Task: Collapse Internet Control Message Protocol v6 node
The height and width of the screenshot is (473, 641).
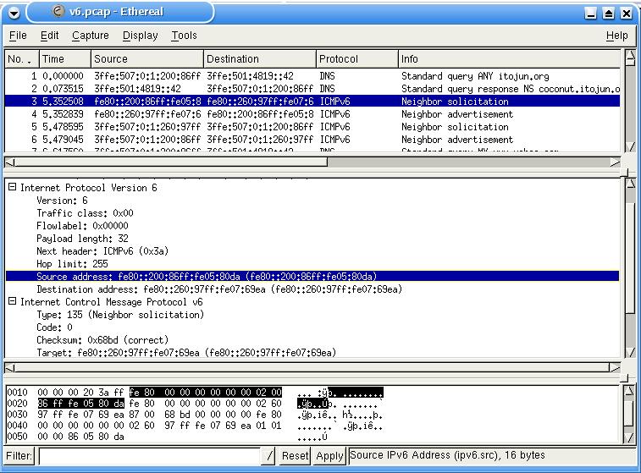Action: [x=12, y=302]
